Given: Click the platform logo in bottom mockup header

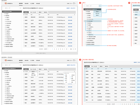Looking at the screenshot, I should [x=6, y=60].
